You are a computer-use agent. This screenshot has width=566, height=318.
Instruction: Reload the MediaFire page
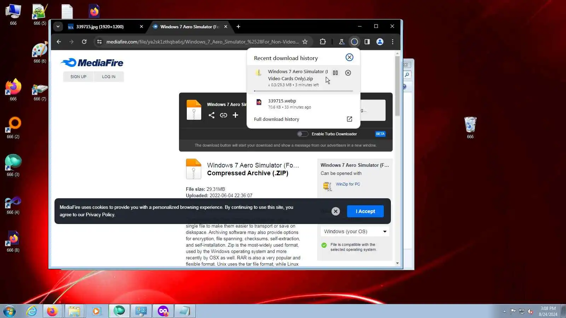[x=84, y=42]
